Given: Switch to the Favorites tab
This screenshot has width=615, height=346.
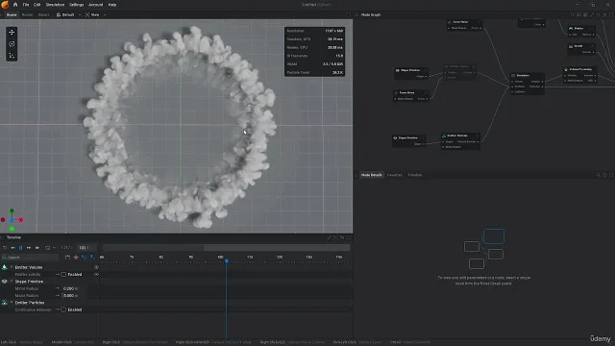Looking at the screenshot, I should (x=395, y=175).
